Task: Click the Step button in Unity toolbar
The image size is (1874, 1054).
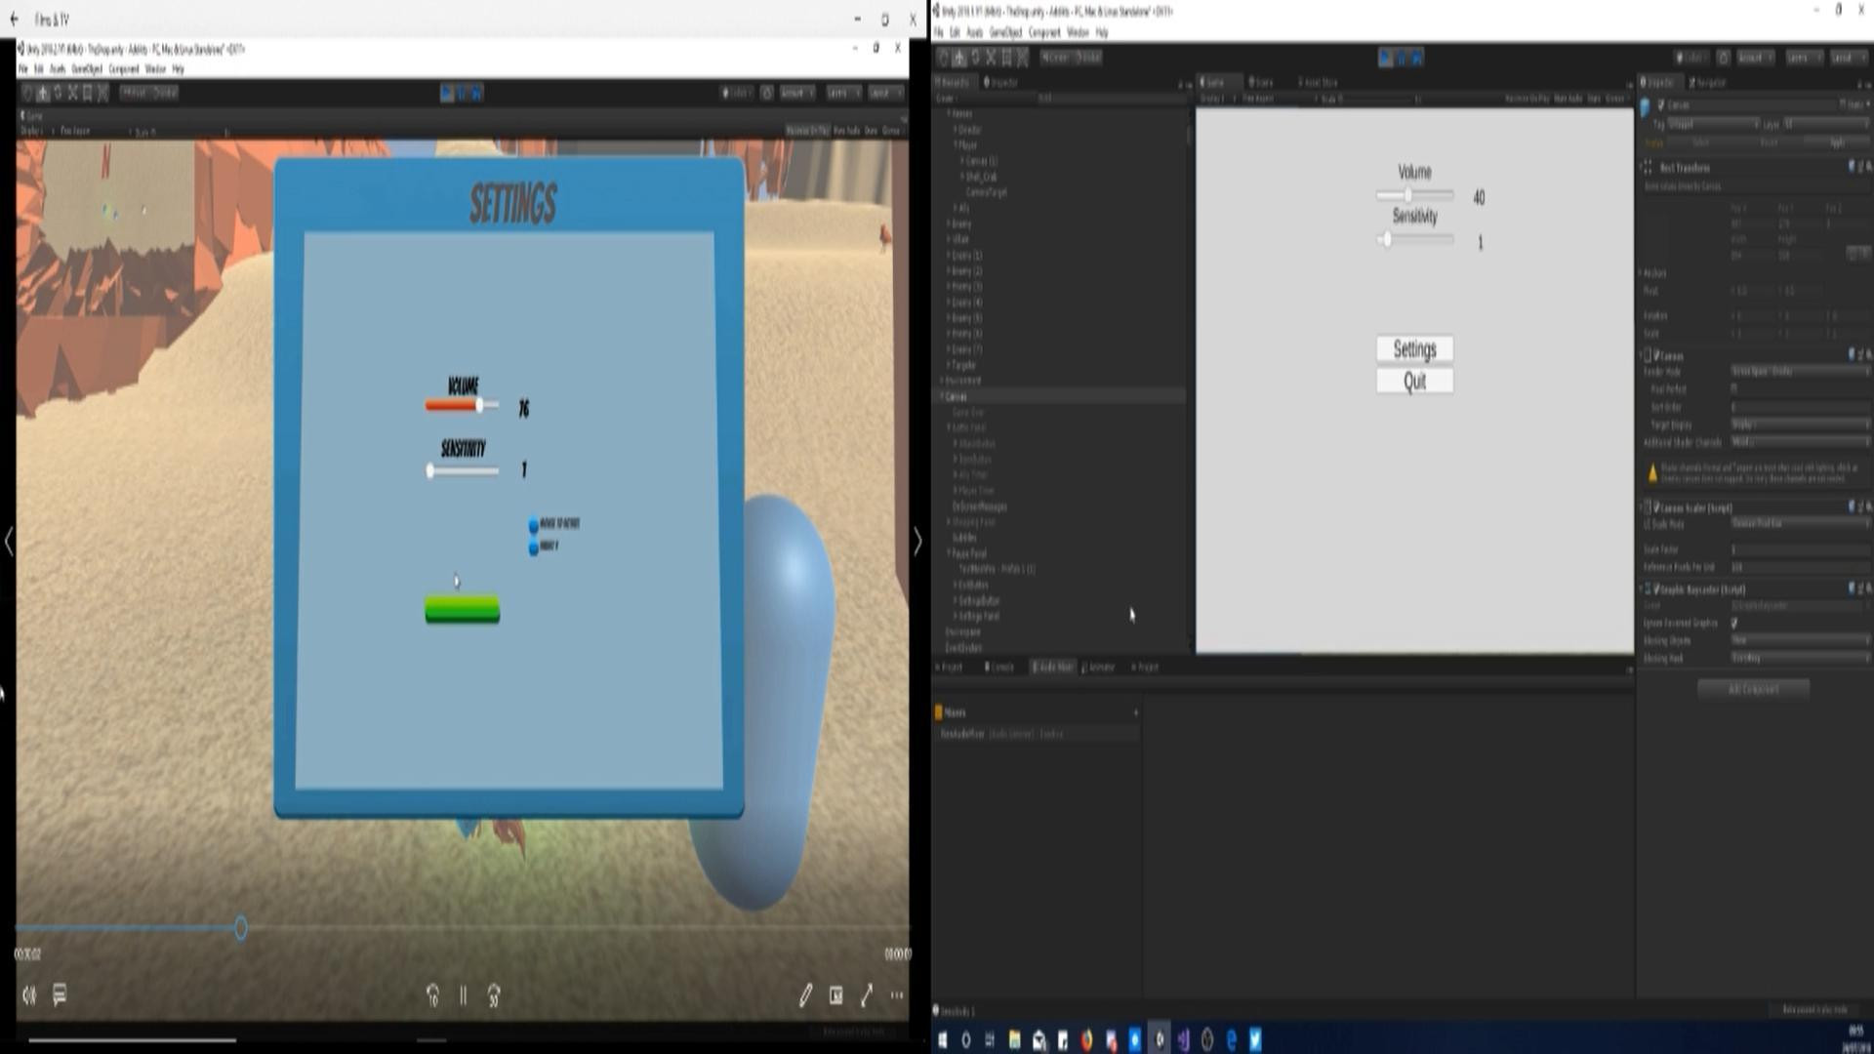Action: pos(1417,59)
